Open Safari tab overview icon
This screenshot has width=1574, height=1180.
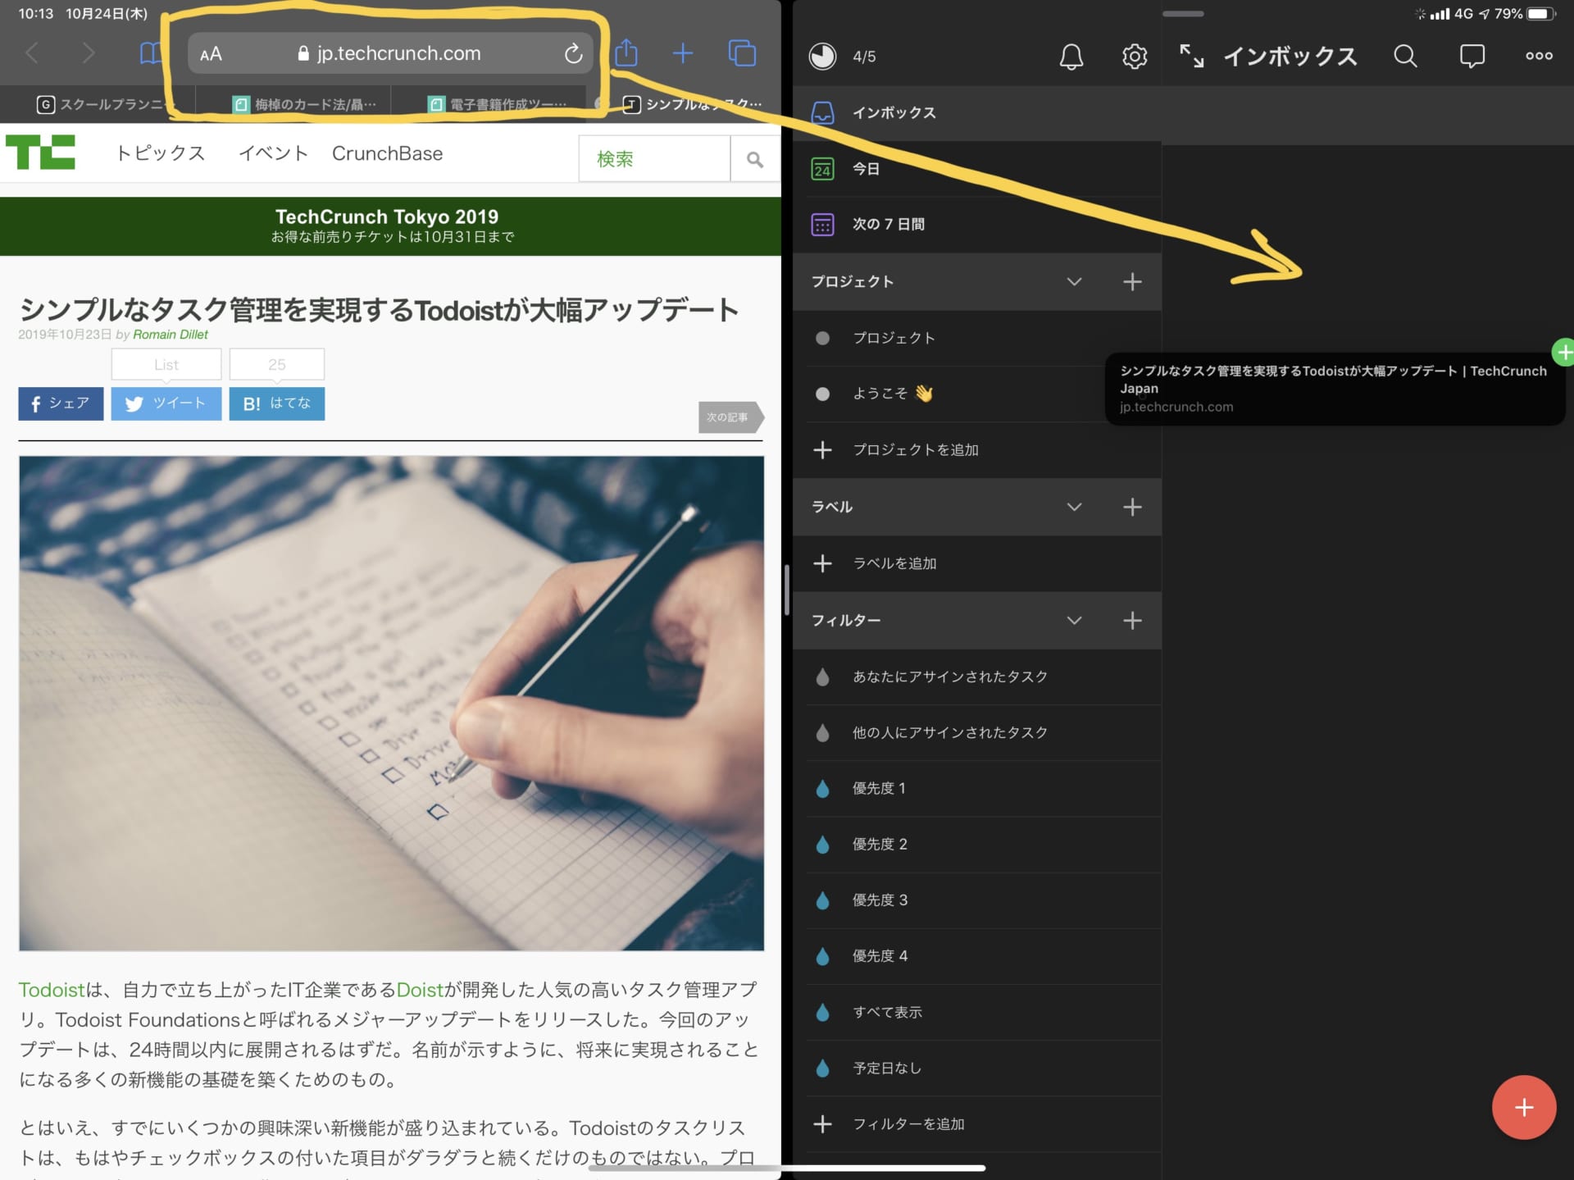[x=742, y=53]
